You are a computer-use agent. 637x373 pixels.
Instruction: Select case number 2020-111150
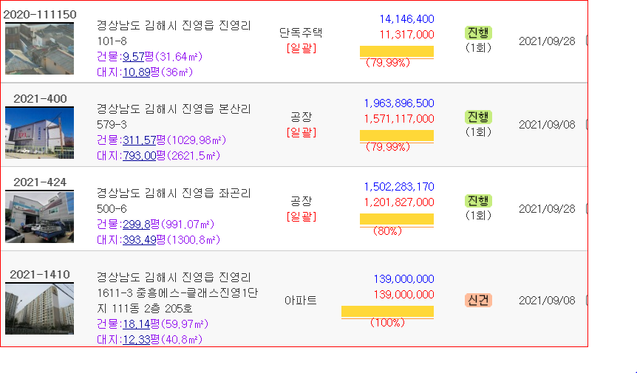40,15
